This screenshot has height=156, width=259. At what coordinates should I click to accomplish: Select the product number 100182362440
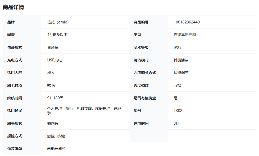187,22
